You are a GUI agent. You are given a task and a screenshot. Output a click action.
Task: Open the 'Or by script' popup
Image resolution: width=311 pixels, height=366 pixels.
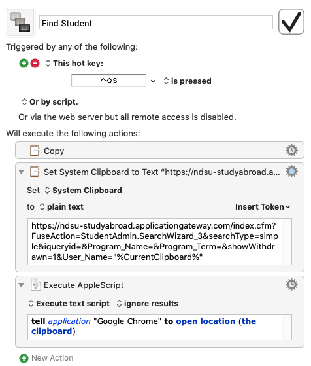(50, 102)
